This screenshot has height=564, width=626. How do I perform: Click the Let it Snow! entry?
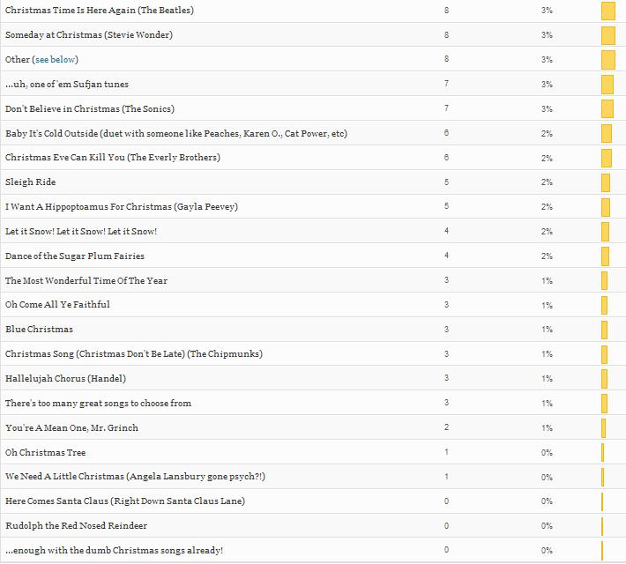tap(81, 232)
